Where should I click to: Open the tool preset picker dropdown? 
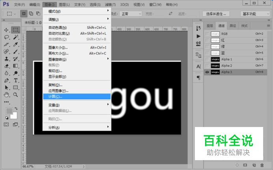coord(11,13)
